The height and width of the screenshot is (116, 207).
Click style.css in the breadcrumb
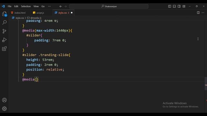(x=20, y=18)
